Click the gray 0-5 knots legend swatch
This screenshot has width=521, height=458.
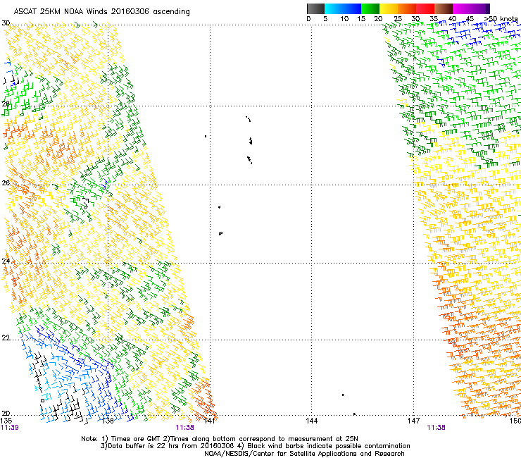point(315,8)
